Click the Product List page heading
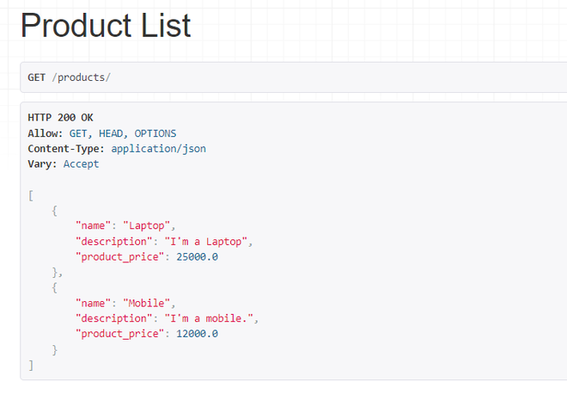The image size is (567, 394). point(106,26)
